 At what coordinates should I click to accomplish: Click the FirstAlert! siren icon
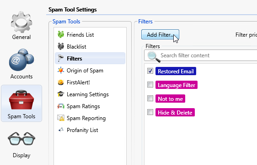[x=61, y=82]
